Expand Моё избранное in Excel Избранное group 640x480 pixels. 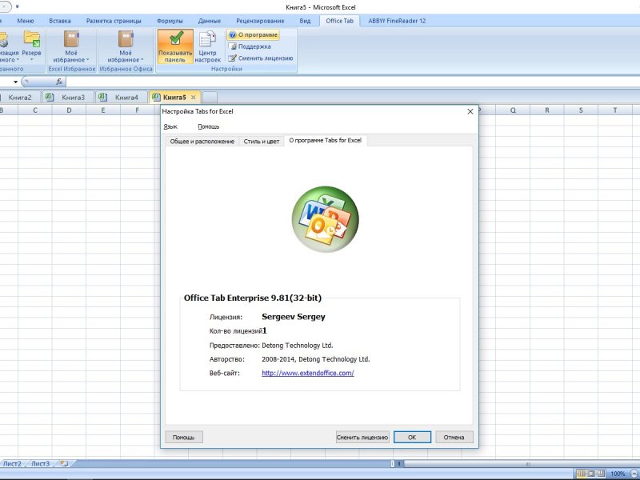point(71,46)
